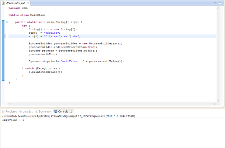The image size is (225, 148).
Task: Collapse the main method fold marker
Action: click(x=7, y=22)
